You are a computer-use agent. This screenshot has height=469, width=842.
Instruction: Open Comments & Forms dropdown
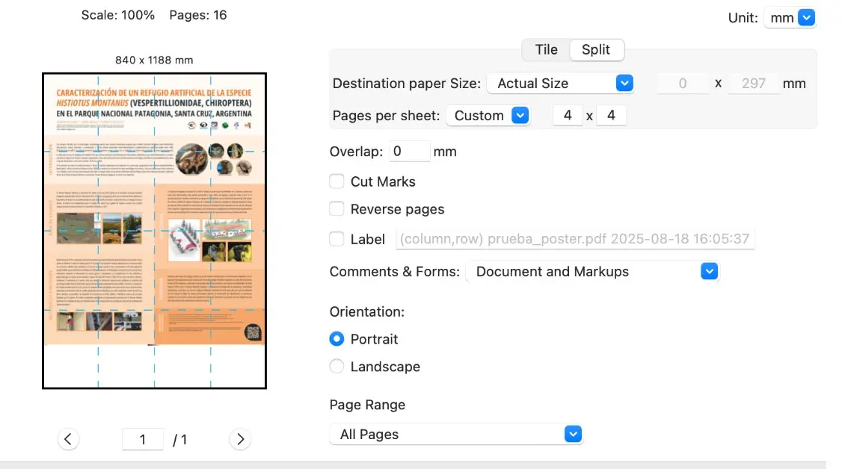point(591,272)
